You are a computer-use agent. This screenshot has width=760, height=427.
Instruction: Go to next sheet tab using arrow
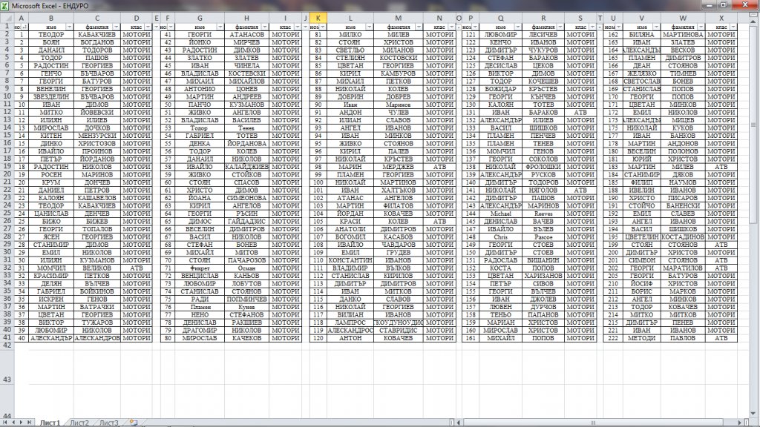tap(21, 423)
